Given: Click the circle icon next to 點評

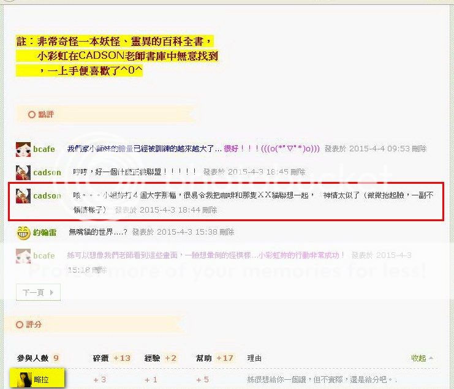Looking at the screenshot, I should coord(32,115).
